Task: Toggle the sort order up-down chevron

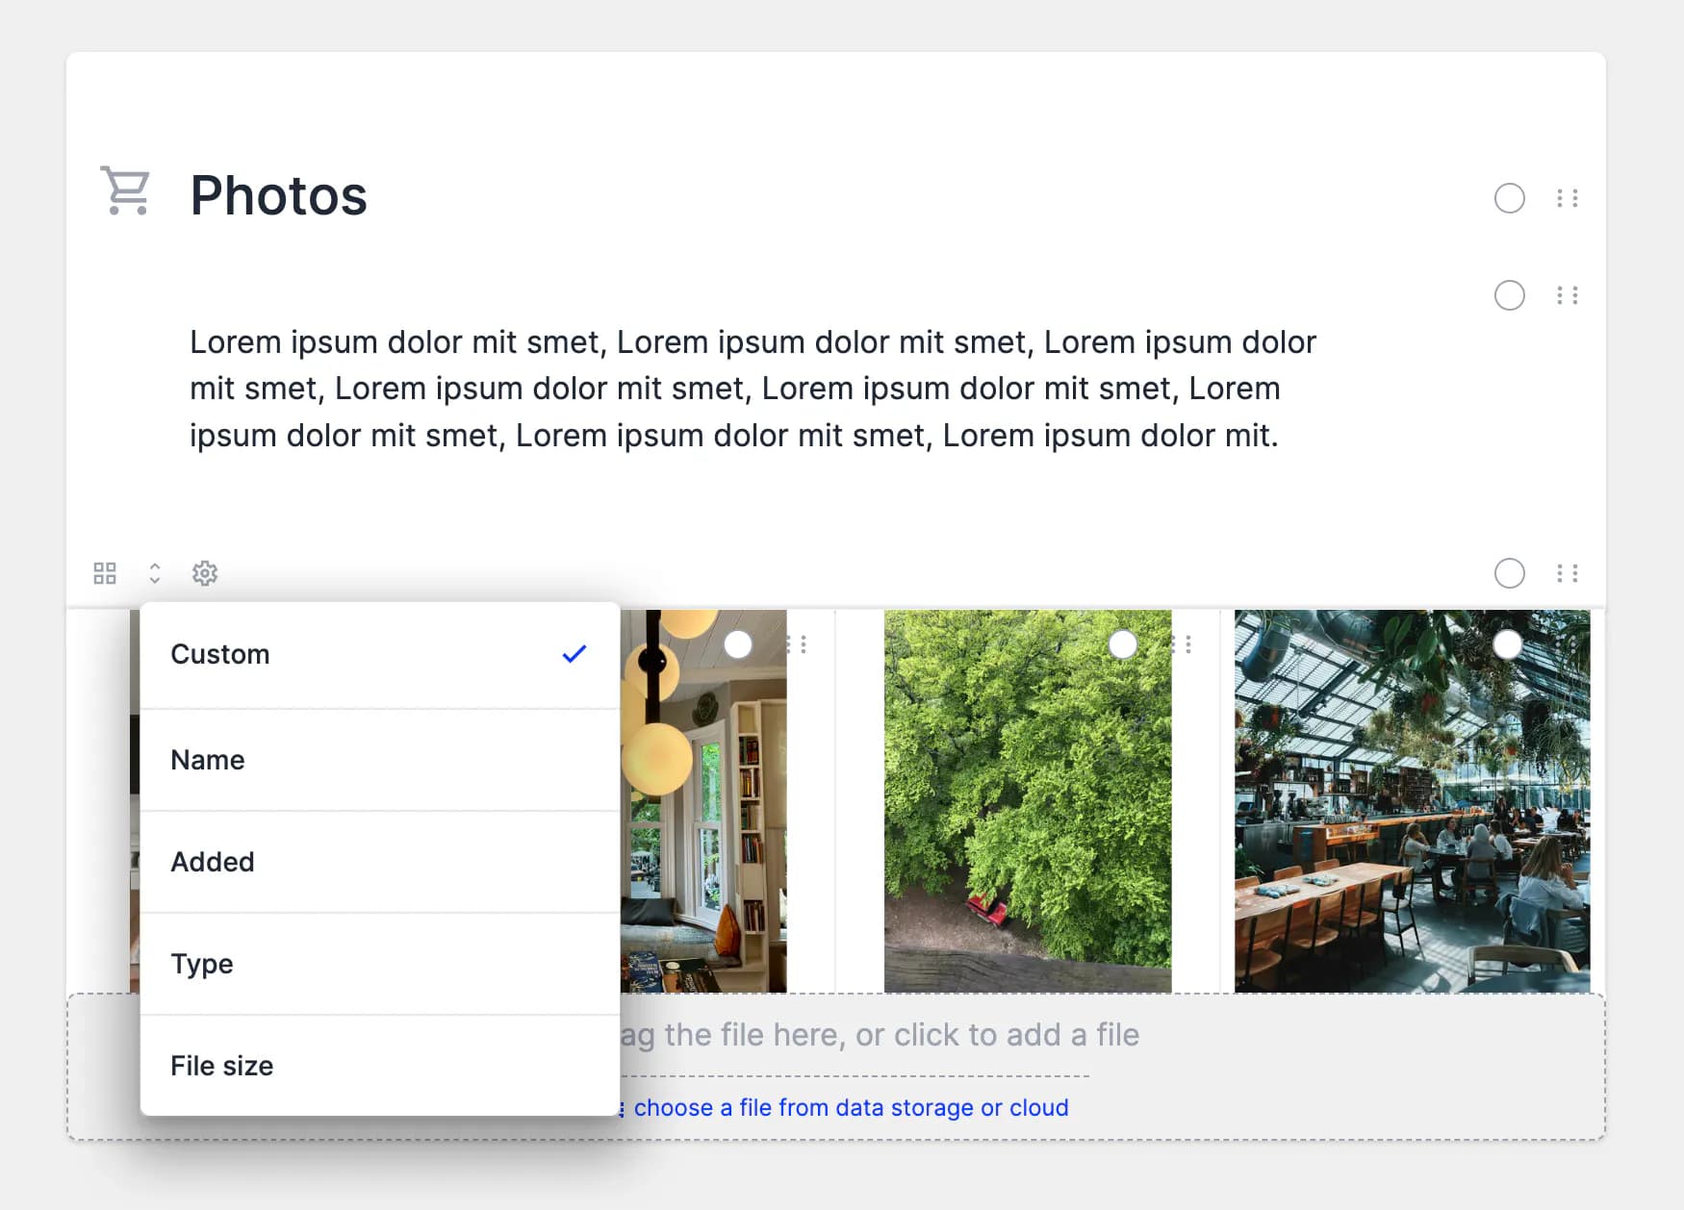Action: point(154,573)
